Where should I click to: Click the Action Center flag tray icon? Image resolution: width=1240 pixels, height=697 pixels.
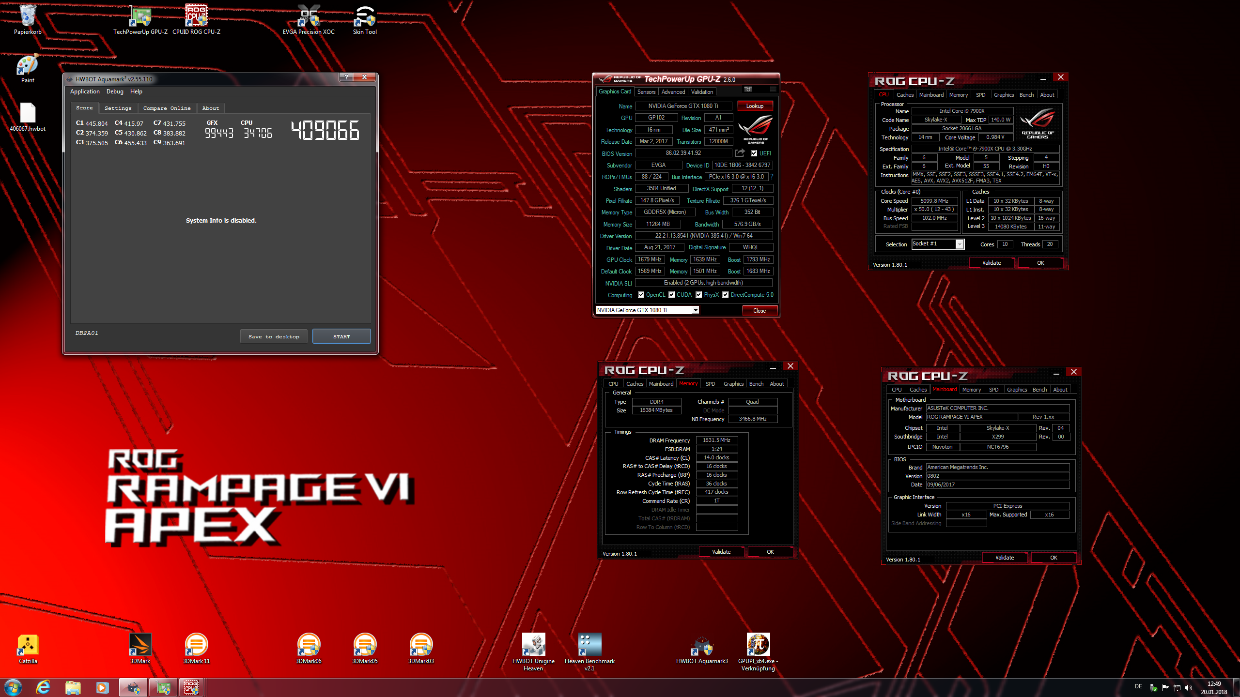(x=1165, y=688)
